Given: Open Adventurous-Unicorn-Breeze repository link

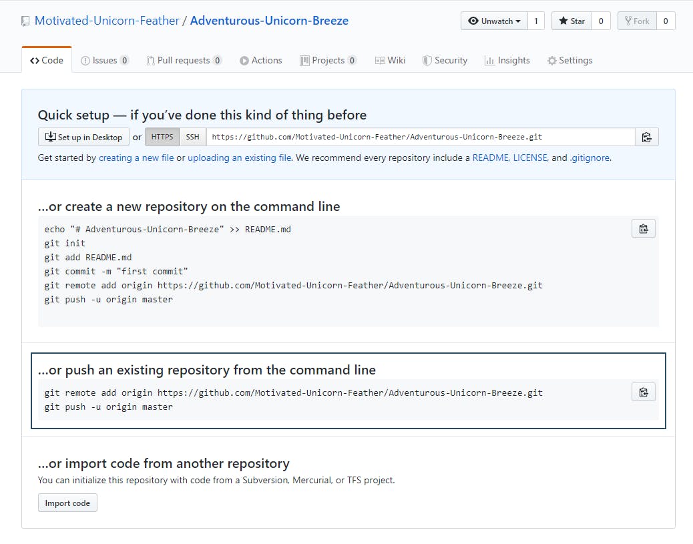Looking at the screenshot, I should point(269,21).
